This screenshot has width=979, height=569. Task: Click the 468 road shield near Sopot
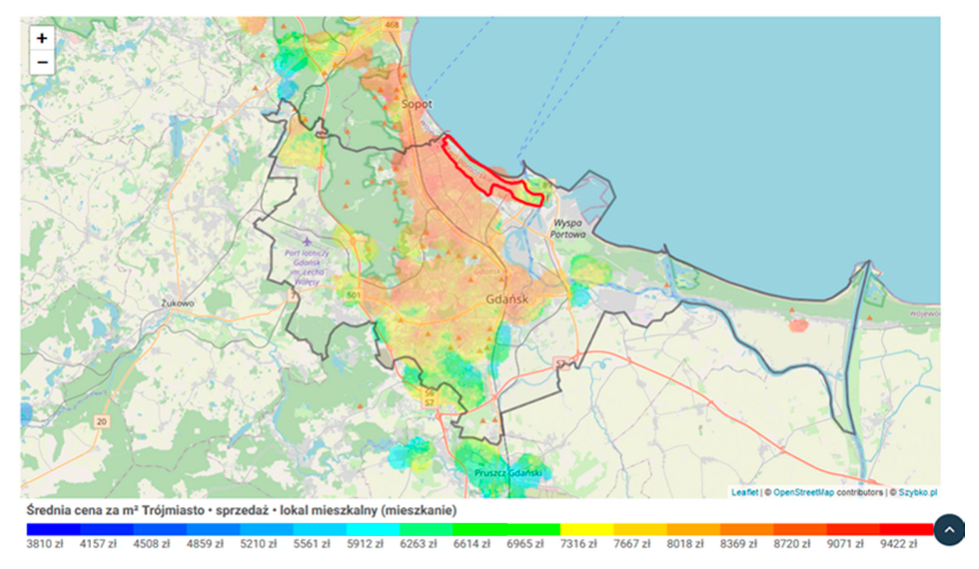point(391,25)
